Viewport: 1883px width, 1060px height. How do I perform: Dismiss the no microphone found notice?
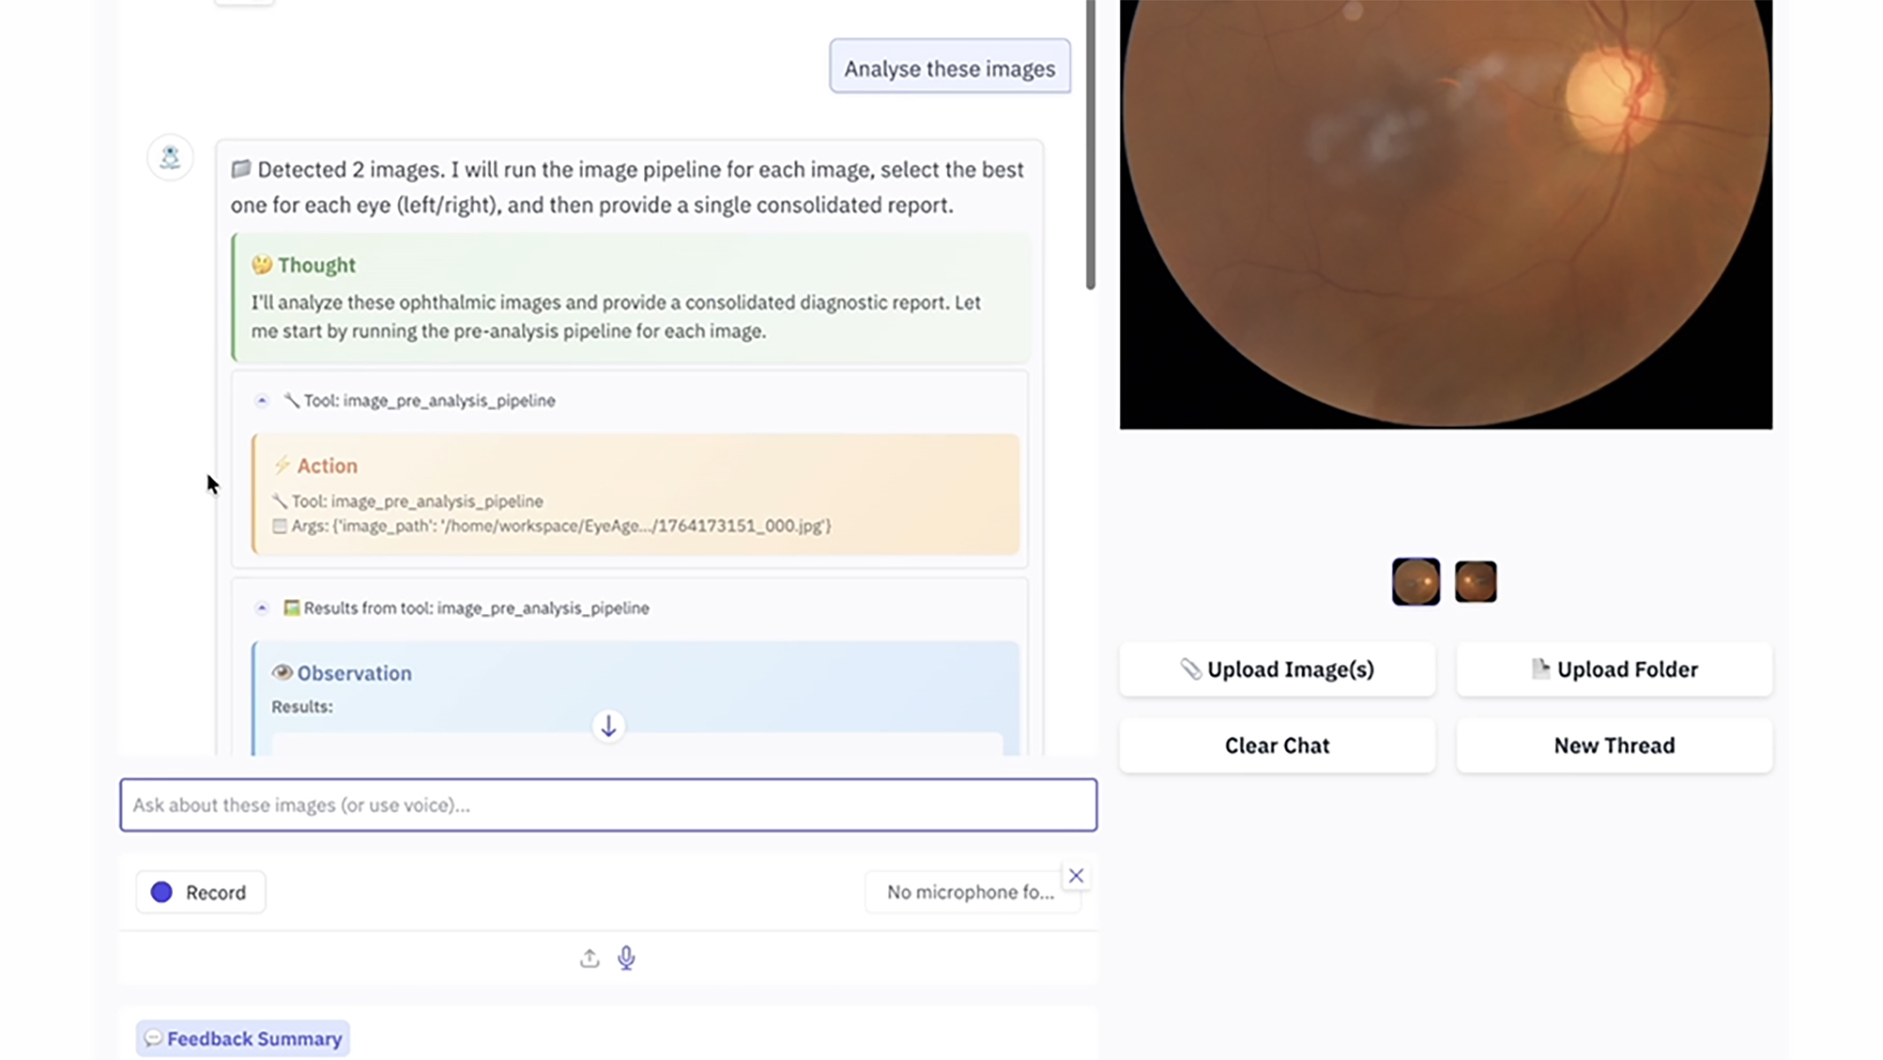(1076, 875)
